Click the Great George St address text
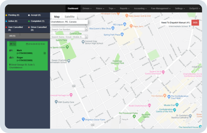Screen dimensions: 207x133 click(22, 66)
